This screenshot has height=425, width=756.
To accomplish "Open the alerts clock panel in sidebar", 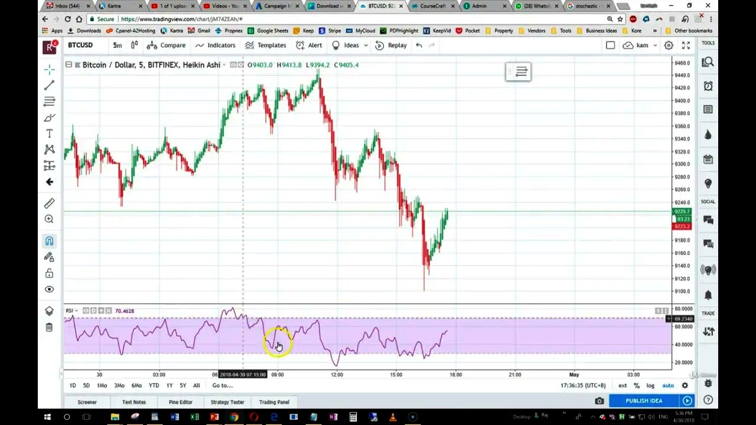I will [x=708, y=86].
